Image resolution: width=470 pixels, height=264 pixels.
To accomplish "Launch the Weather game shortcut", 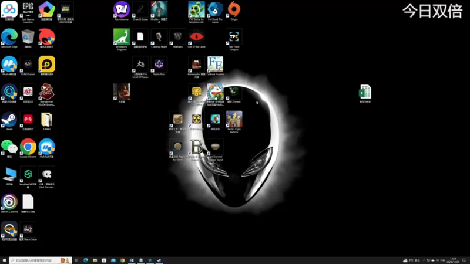I will click(x=159, y=12).
